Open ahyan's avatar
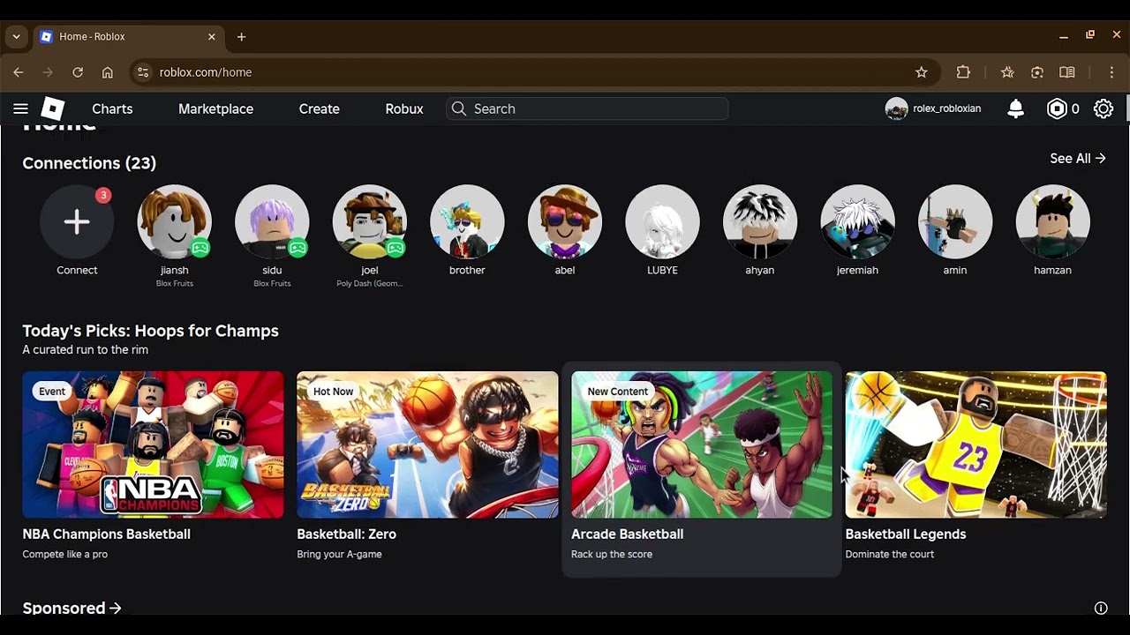 (759, 221)
